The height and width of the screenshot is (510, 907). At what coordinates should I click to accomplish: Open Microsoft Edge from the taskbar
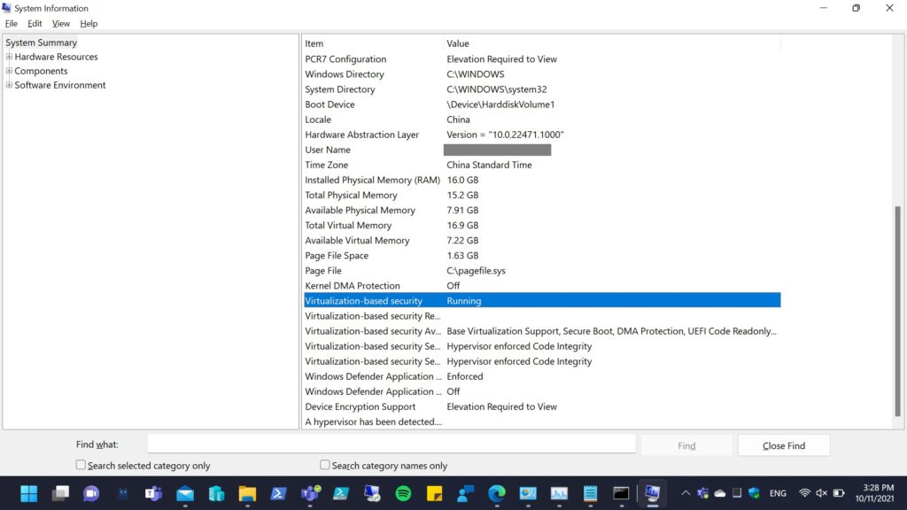click(x=497, y=493)
